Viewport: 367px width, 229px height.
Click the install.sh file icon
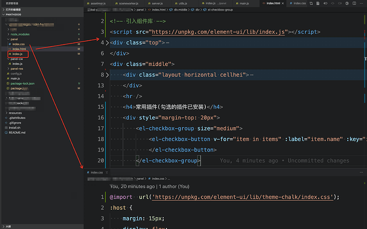[x=7, y=128]
